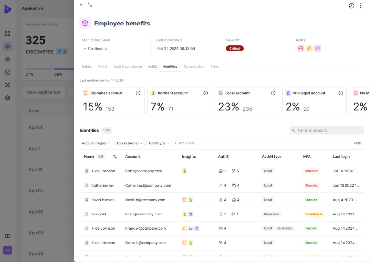Click the Orphaned account info icon

(x=138, y=93)
